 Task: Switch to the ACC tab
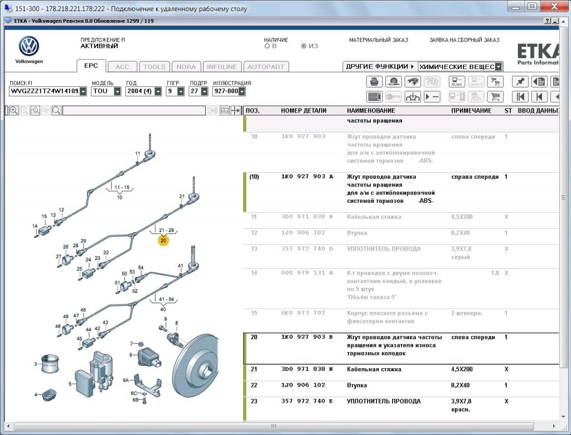point(122,67)
